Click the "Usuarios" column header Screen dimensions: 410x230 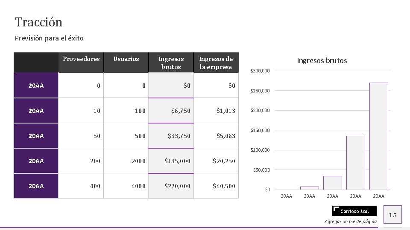[x=126, y=59]
